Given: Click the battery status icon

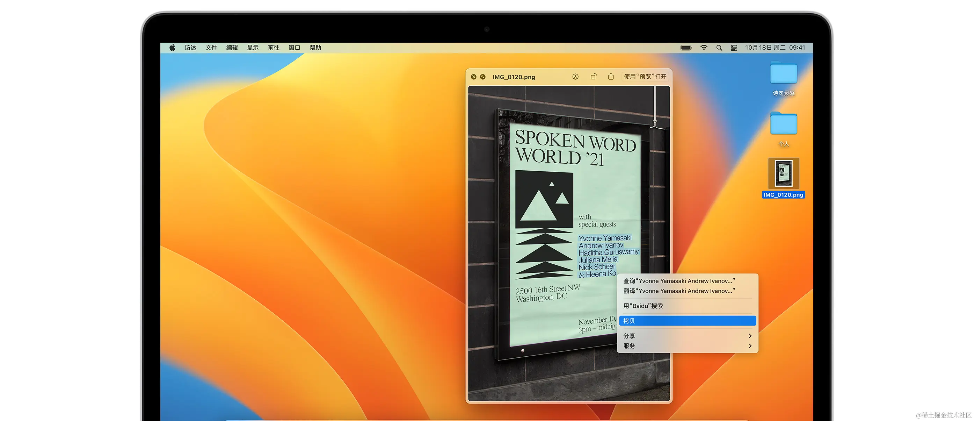Looking at the screenshot, I should pyautogui.click(x=686, y=48).
